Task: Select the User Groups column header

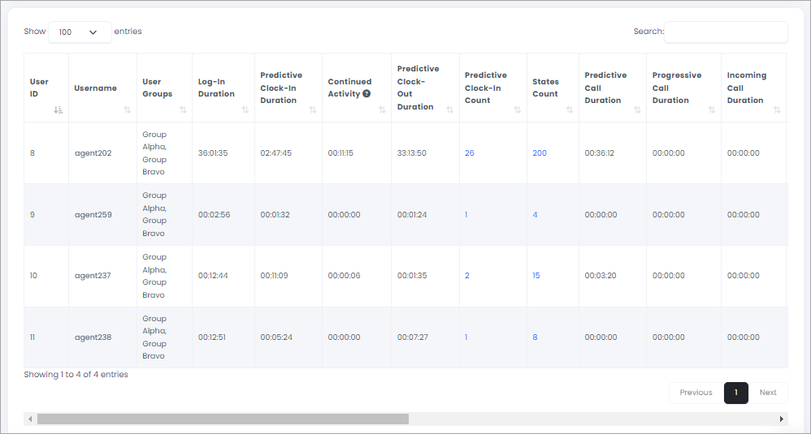Action: coord(164,88)
